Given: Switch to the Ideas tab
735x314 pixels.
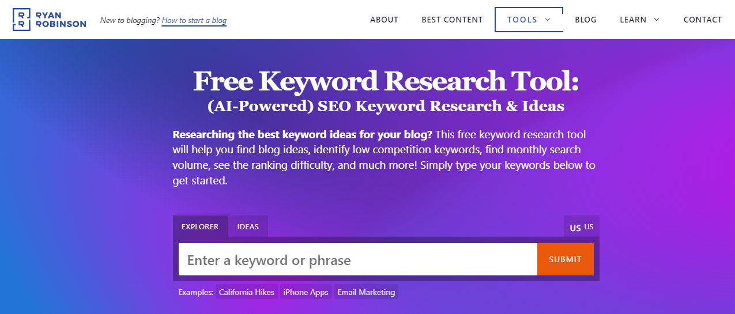Looking at the screenshot, I should click(x=248, y=226).
